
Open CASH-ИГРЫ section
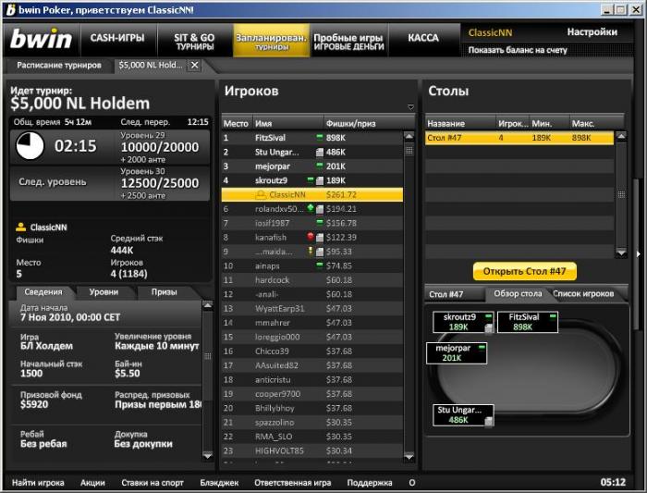pyautogui.click(x=117, y=38)
